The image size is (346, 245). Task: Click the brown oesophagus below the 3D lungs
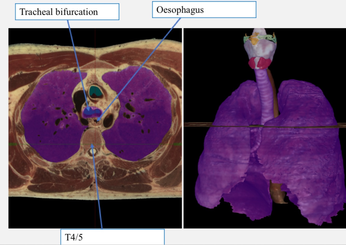(277, 192)
